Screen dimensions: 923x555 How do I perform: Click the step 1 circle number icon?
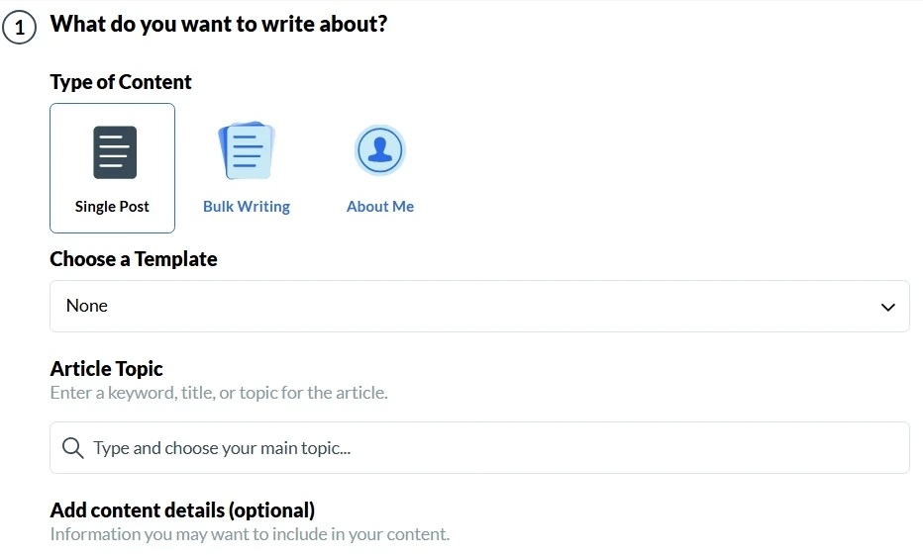[19, 28]
